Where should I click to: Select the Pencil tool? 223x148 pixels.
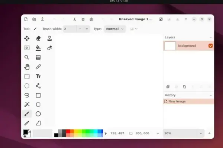click(27, 123)
